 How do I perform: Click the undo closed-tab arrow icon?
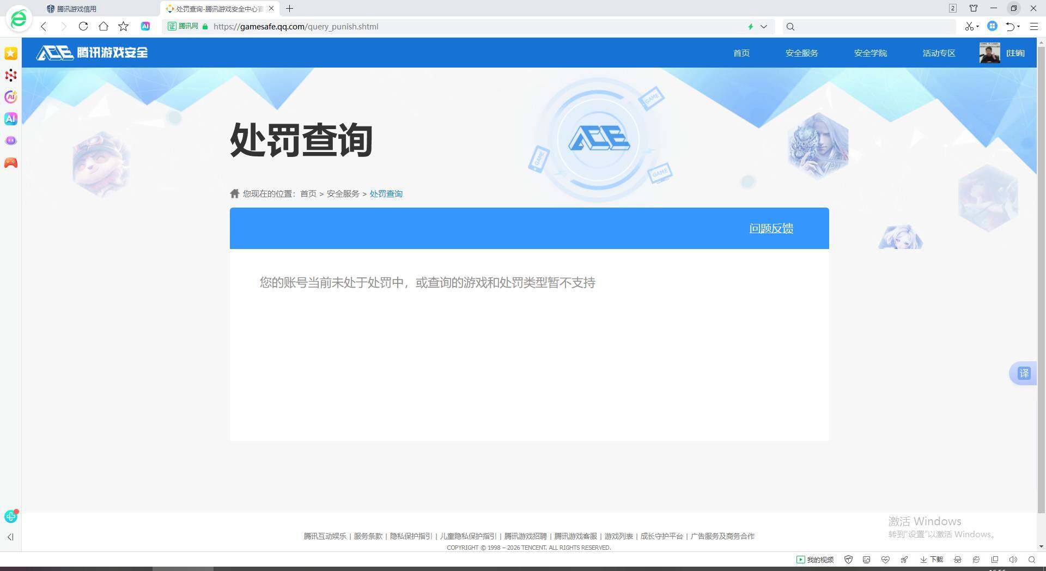coord(1011,26)
